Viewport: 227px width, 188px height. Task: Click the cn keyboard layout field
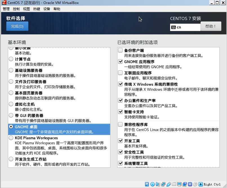click(x=185, y=27)
